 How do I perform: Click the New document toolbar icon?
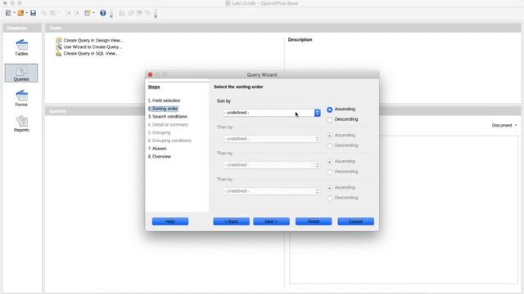(8, 13)
